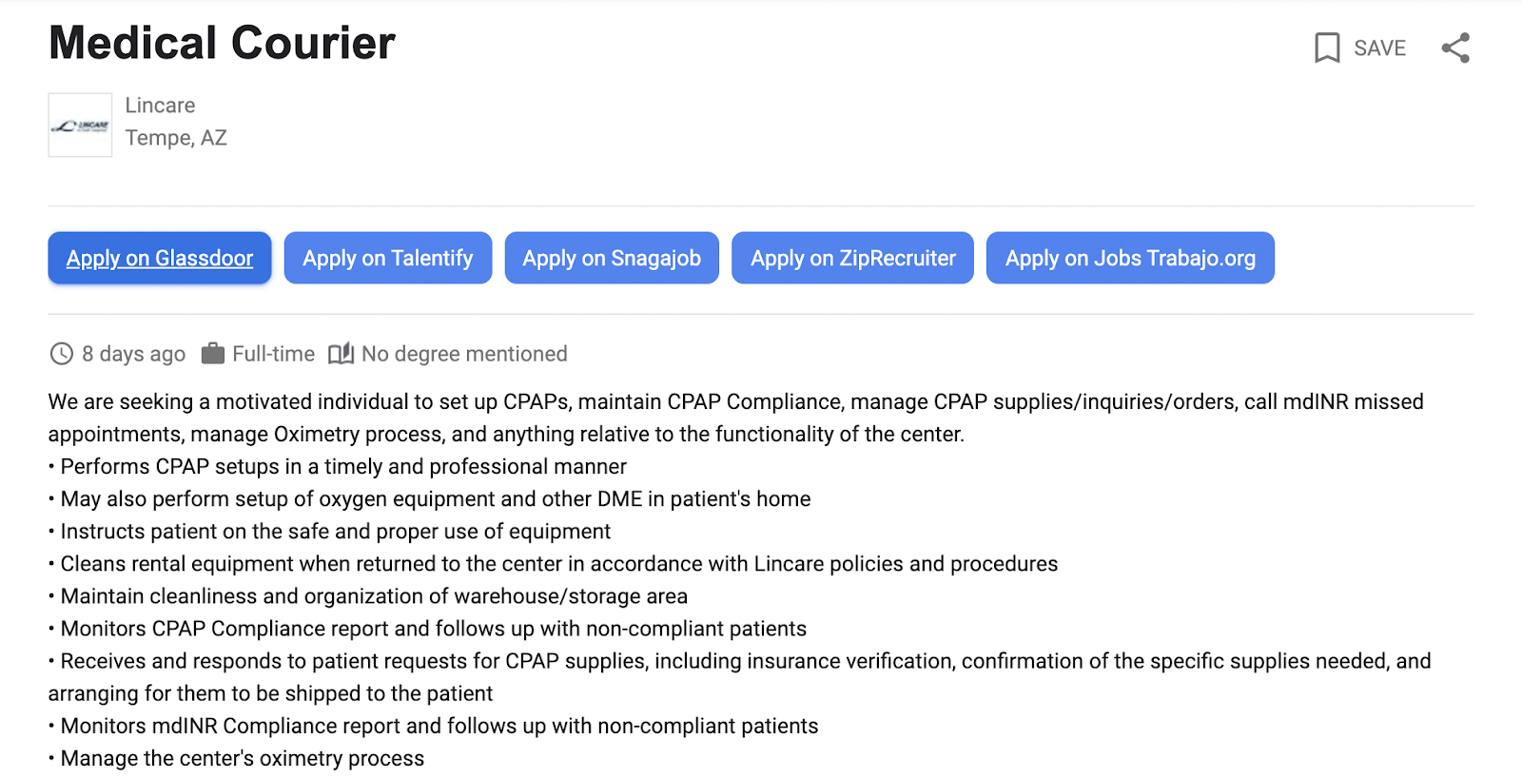Click the Tempe, AZ location text
Image resolution: width=1522 pixels, height=778 pixels.
[176, 138]
